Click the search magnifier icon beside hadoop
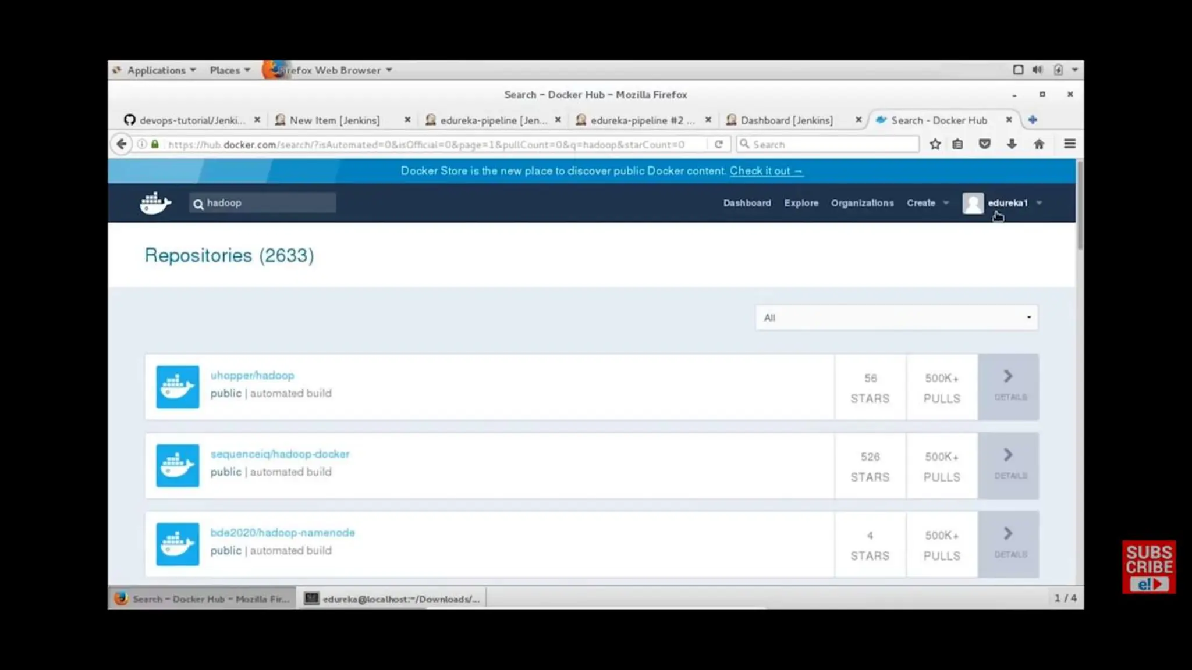Screen dimensions: 1192x670 (198, 204)
